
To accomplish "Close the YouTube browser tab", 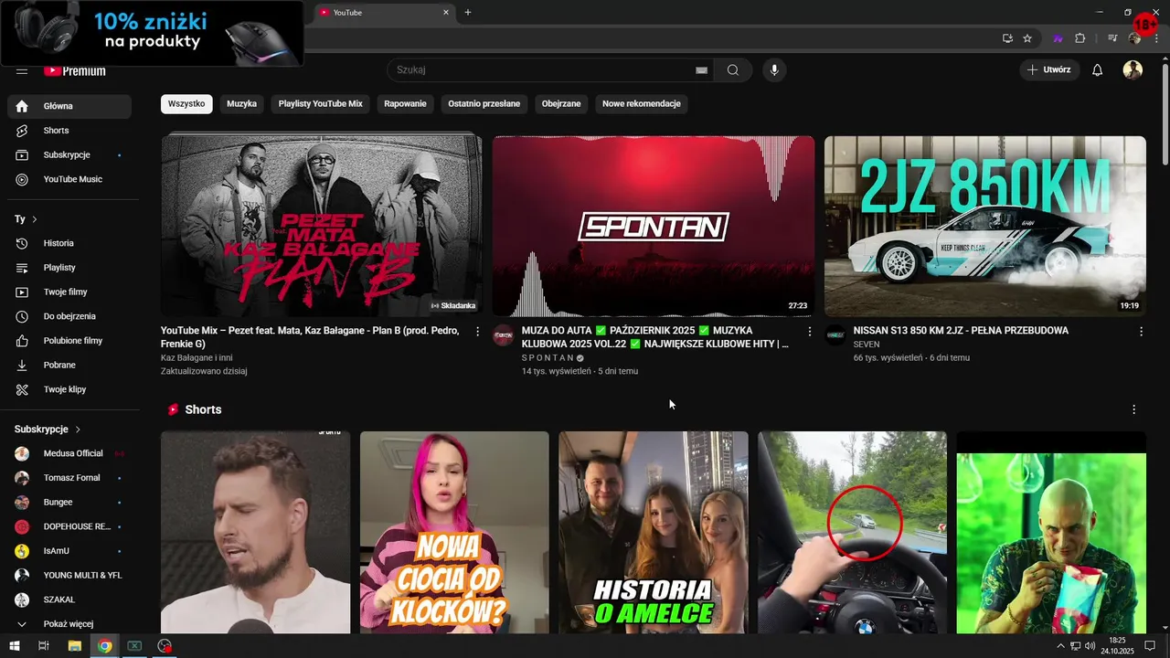I will (446, 12).
